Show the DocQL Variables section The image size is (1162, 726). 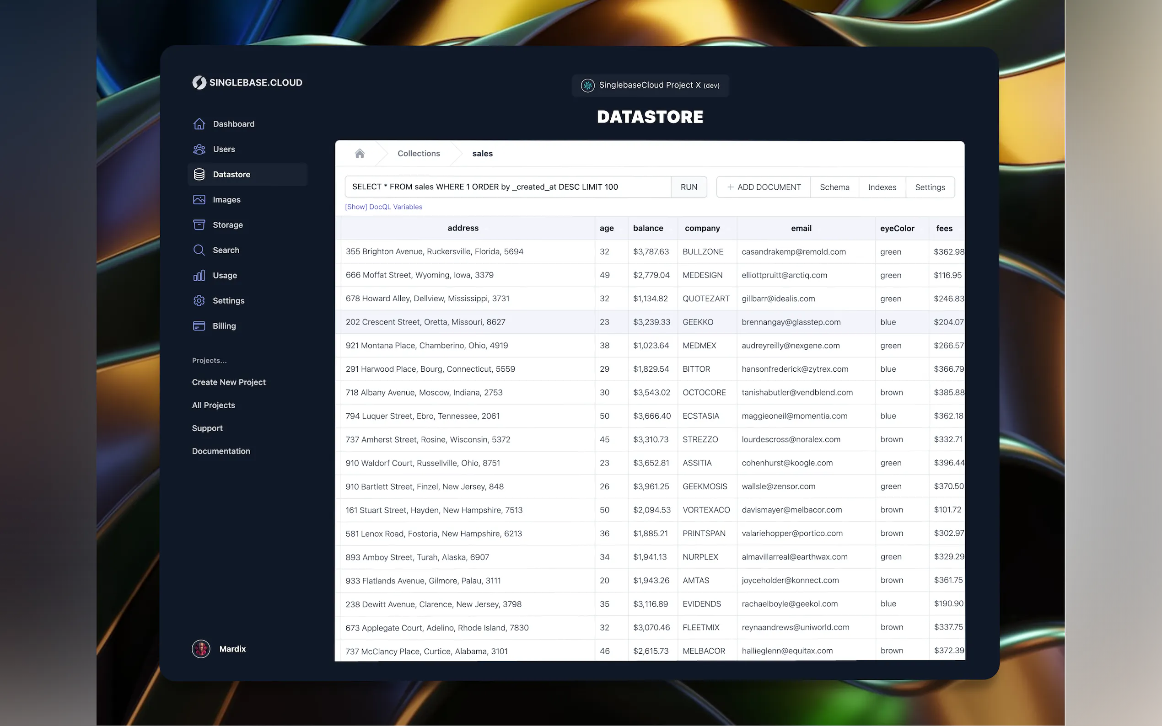[383, 207]
